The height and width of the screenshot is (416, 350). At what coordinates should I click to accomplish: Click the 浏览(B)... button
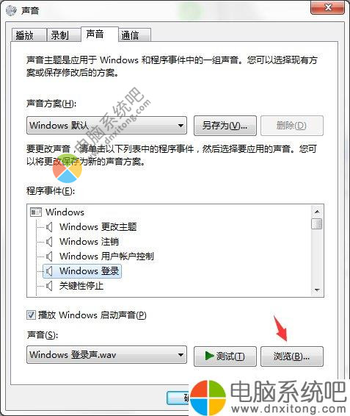[292, 356]
